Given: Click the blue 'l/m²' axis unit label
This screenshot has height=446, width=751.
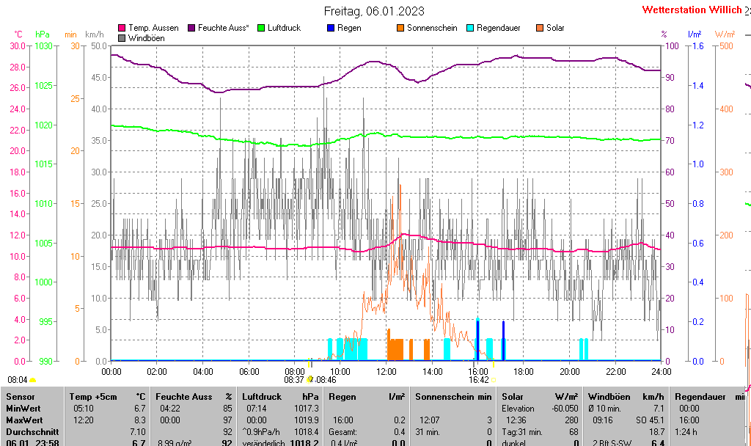Looking at the screenshot, I should tap(695, 34).
